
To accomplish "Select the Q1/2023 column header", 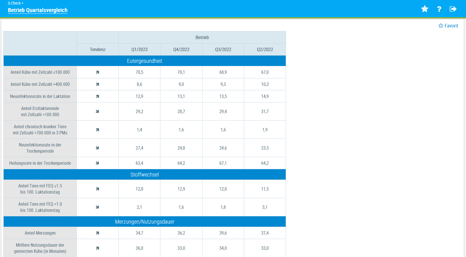I will pyautogui.click(x=139, y=50).
